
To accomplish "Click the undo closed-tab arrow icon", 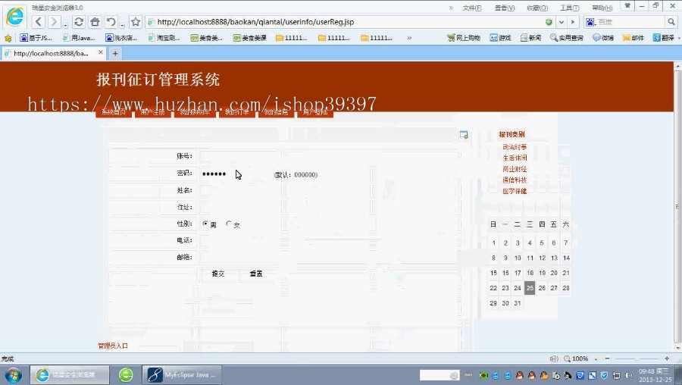I will coord(111,22).
